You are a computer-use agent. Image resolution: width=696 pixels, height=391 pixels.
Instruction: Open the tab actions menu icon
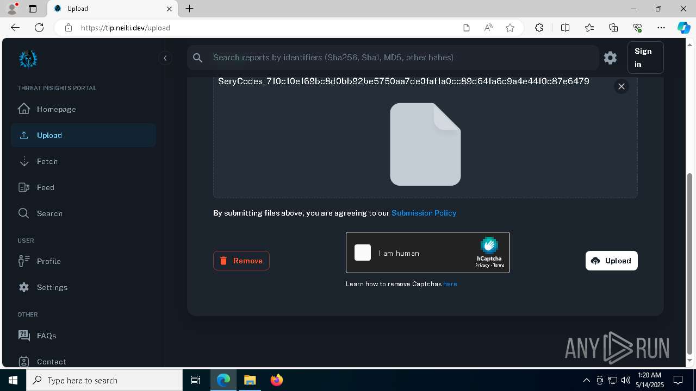33,9
